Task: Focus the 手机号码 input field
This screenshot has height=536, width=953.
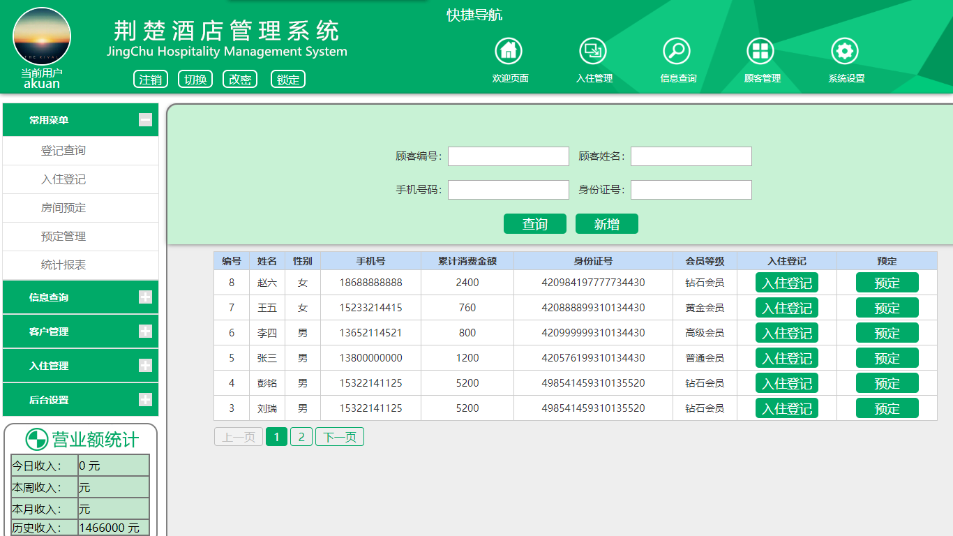Action: tap(509, 190)
